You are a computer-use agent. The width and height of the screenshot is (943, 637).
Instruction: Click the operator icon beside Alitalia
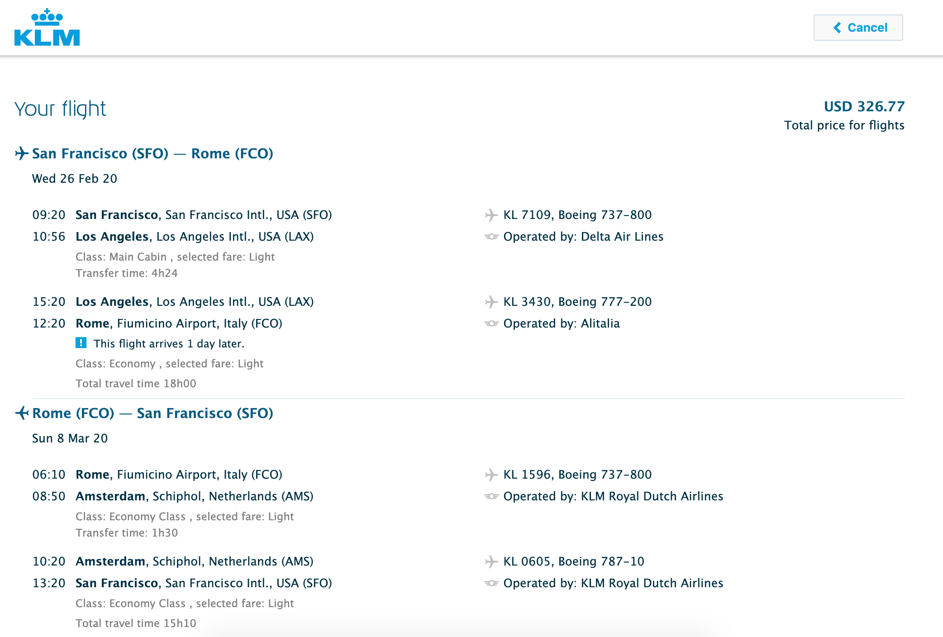[491, 323]
